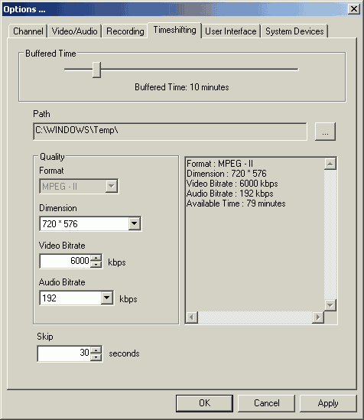Increase Skip seconds with up arrow

(x=96, y=350)
